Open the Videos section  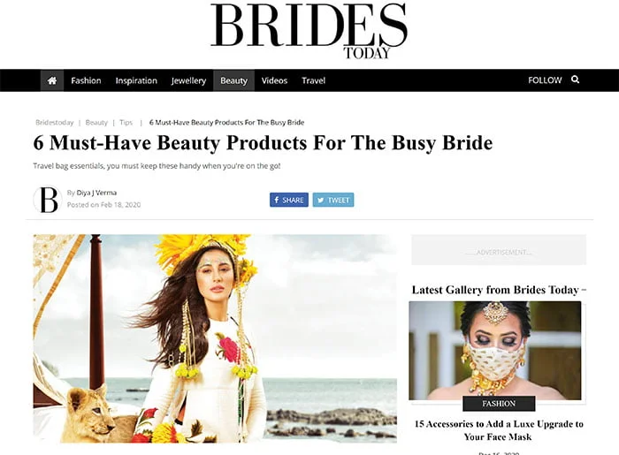274,80
